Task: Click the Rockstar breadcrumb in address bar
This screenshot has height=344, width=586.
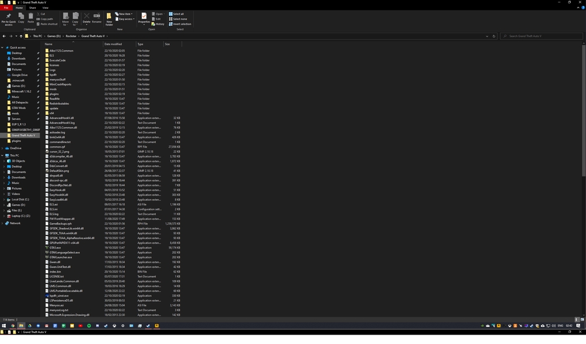Action: point(71,36)
